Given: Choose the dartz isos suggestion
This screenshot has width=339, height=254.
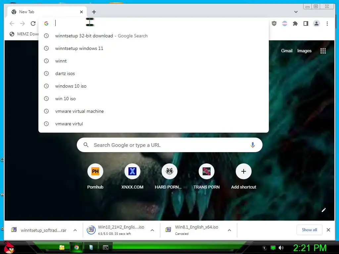Looking at the screenshot, I should (154, 73).
